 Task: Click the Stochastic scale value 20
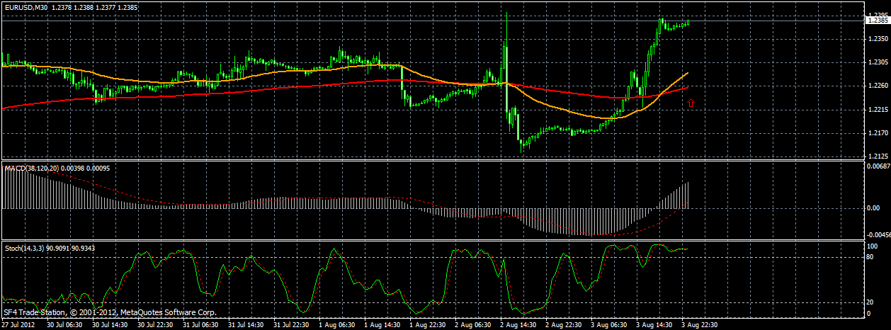point(871,302)
